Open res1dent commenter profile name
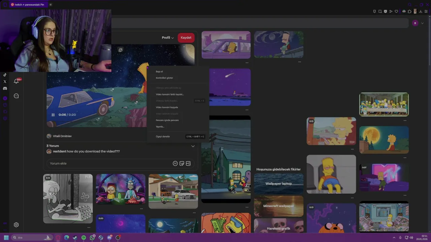The width and height of the screenshot is (431, 242). coord(59,152)
